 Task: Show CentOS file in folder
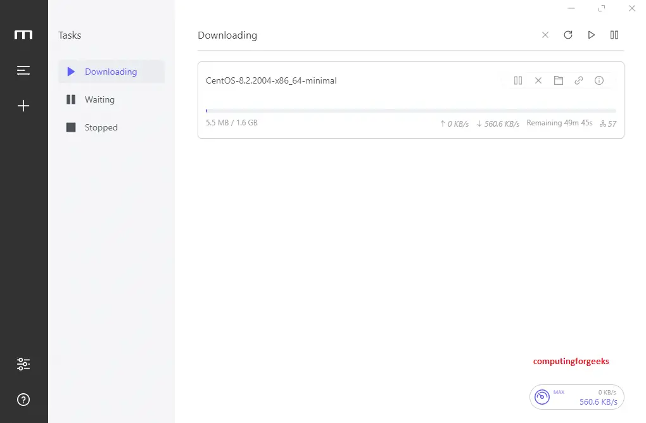[x=558, y=80]
